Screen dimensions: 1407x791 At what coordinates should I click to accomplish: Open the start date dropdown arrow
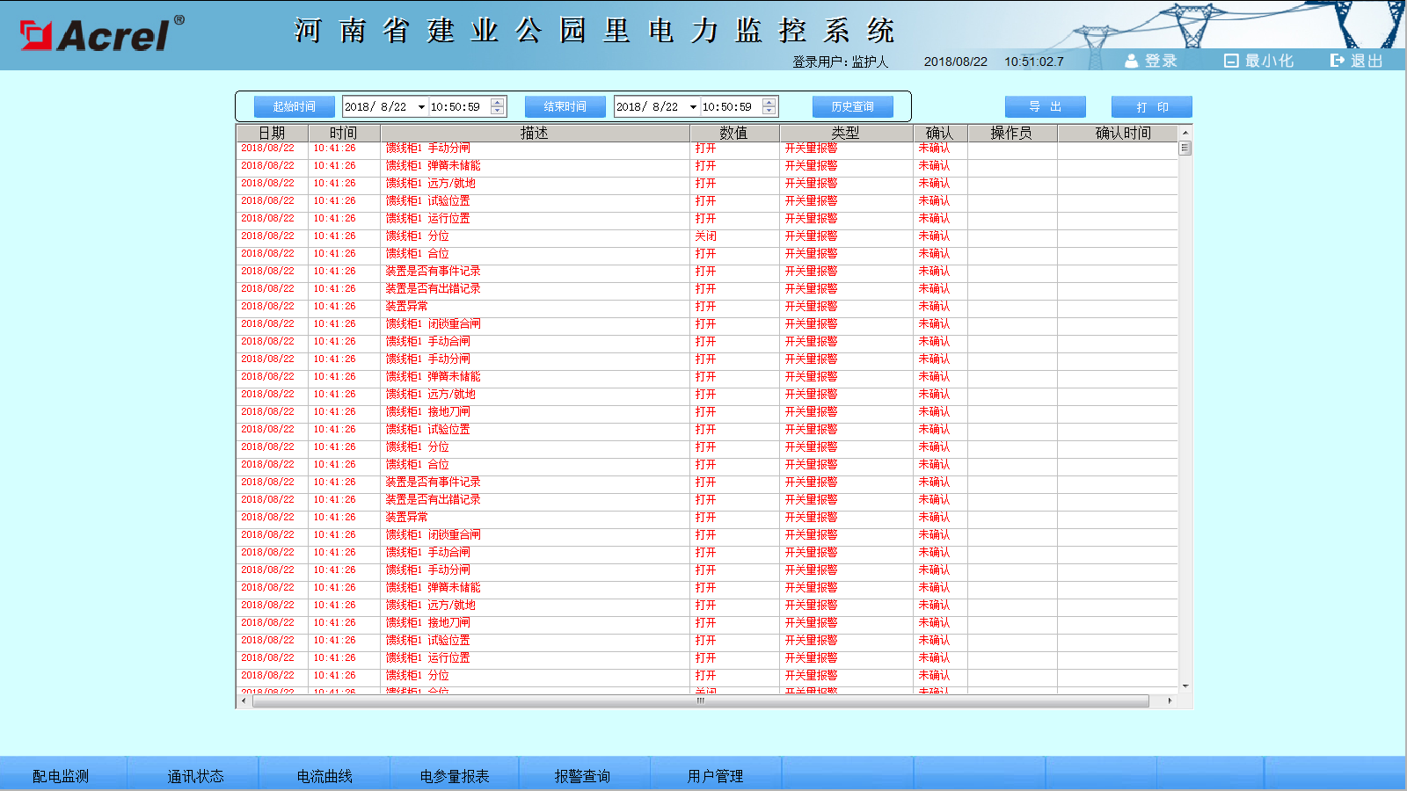click(x=421, y=107)
